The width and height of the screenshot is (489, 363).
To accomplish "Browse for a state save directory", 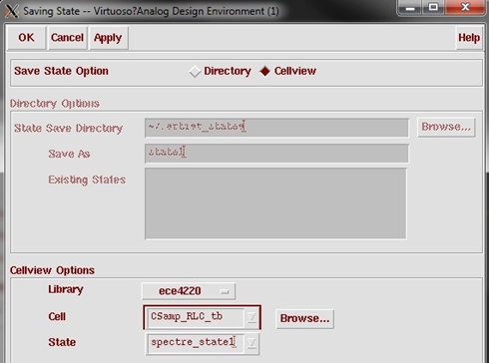I will click(446, 127).
